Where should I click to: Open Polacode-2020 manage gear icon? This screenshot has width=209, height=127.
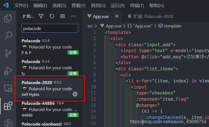pos(75,94)
